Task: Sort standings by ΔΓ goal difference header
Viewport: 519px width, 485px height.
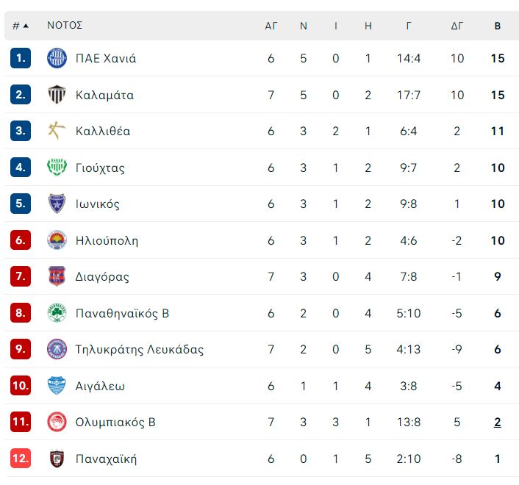Action: (x=457, y=26)
